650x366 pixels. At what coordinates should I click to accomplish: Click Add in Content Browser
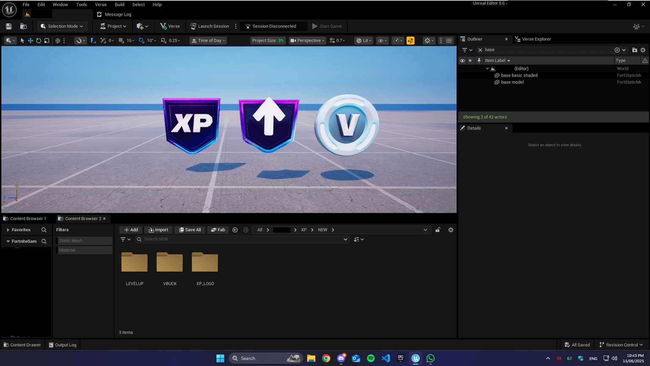pos(131,230)
